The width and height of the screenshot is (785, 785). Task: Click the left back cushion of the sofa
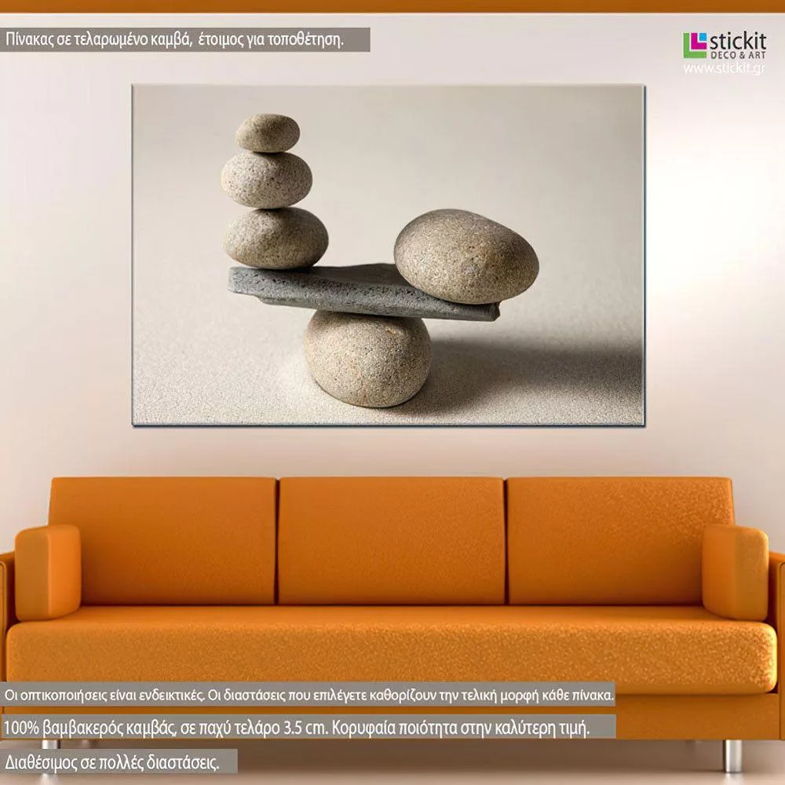162,540
